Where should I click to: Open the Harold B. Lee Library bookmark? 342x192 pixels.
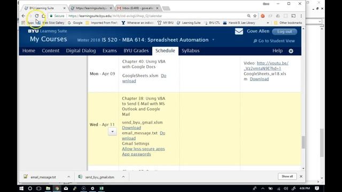[x=239, y=22]
